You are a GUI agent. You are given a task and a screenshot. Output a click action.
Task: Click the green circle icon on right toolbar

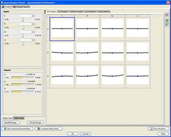pyautogui.click(x=167, y=20)
